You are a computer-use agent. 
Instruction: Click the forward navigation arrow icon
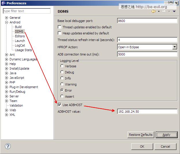coord(164,11)
